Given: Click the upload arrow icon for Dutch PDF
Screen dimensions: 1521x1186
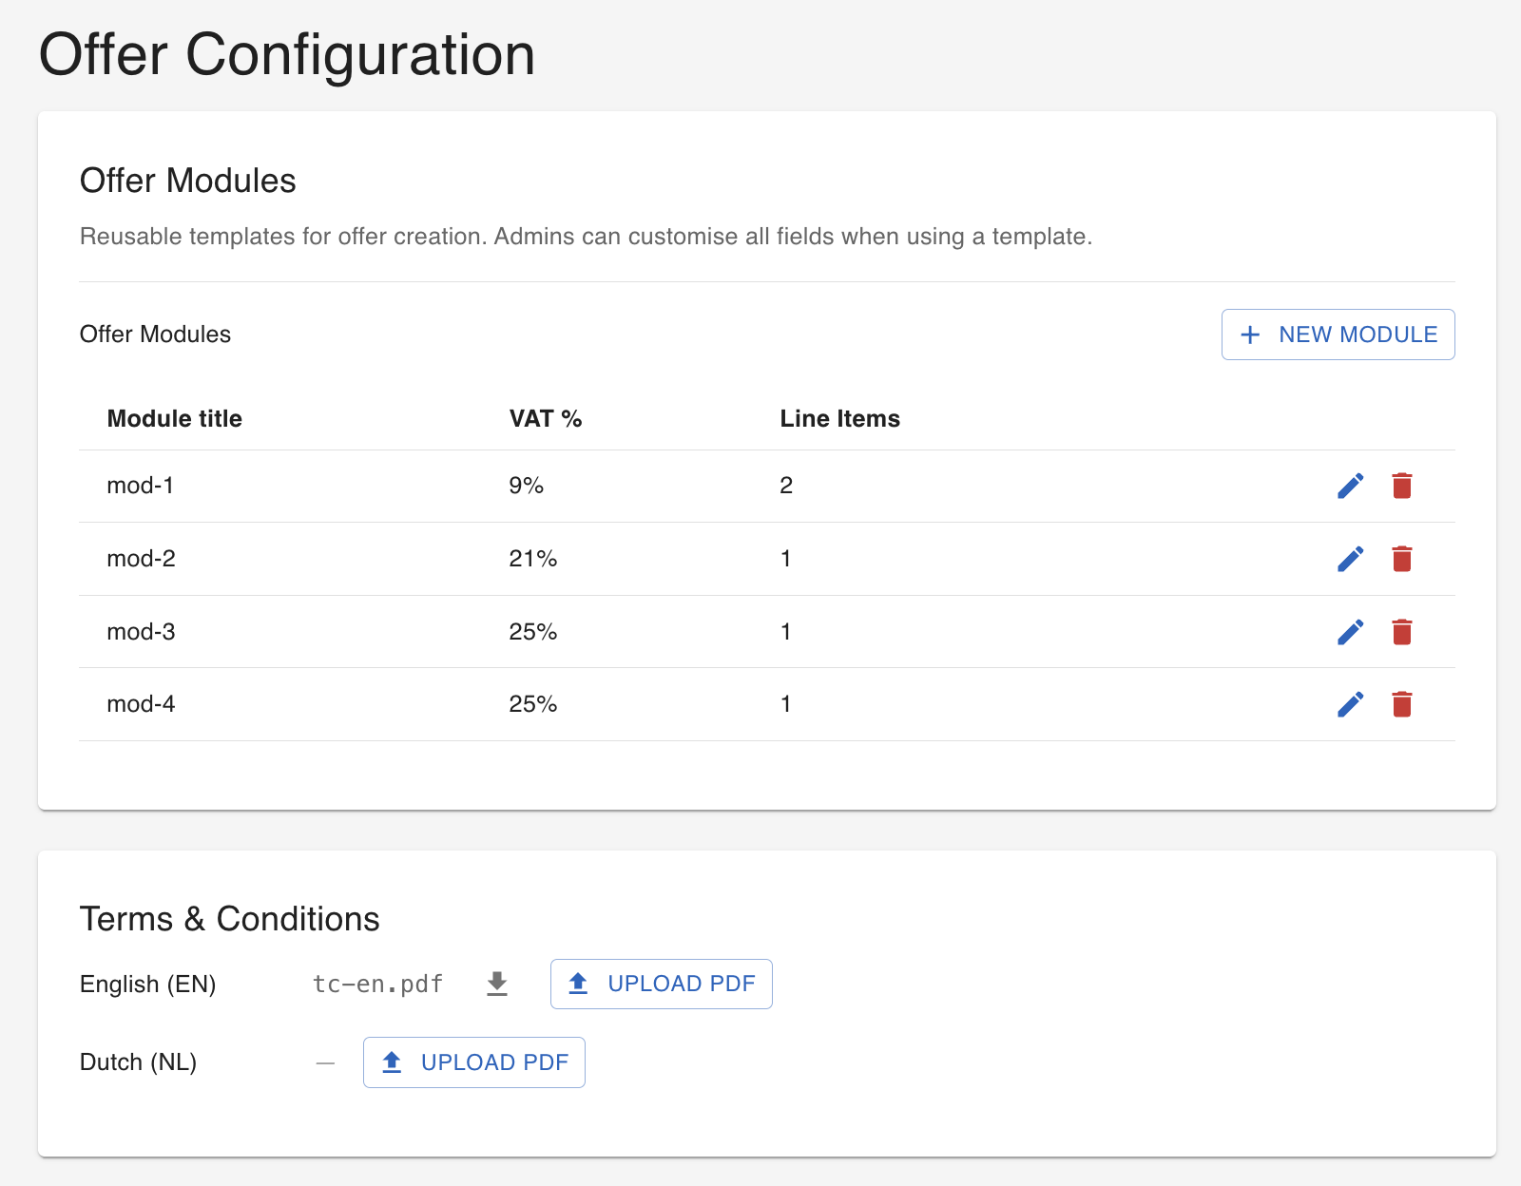Looking at the screenshot, I should [x=392, y=1062].
